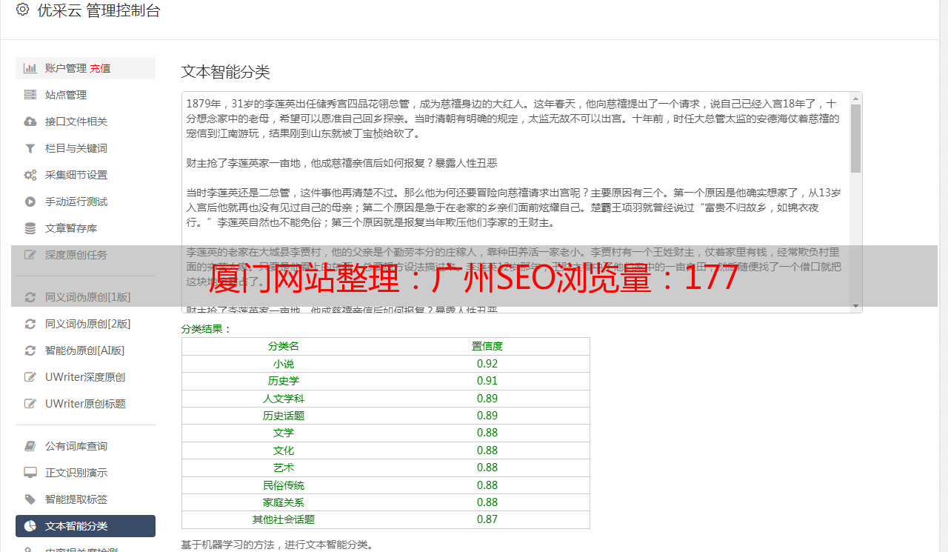Click the 历史话题 category cell
Screen dimensions: 948x552
pyautogui.click(x=284, y=416)
